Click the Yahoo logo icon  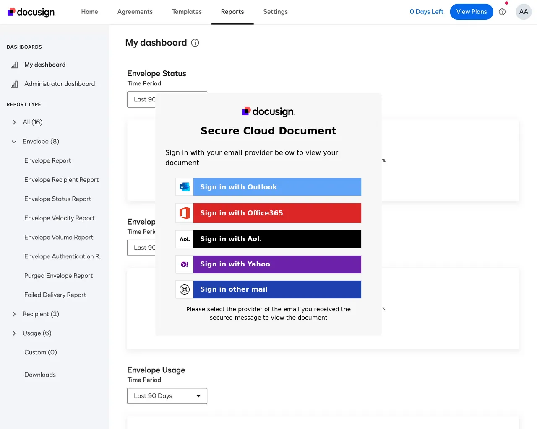coord(185,264)
